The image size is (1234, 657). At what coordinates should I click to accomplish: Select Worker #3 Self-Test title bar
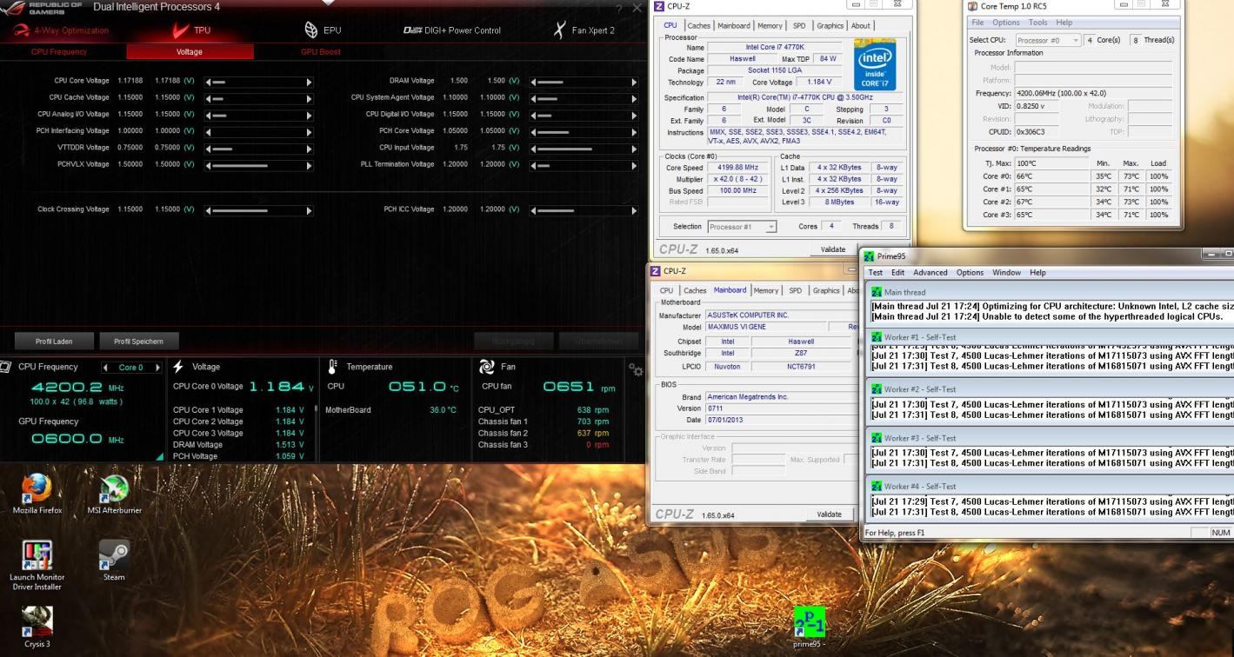[x=1051, y=438]
